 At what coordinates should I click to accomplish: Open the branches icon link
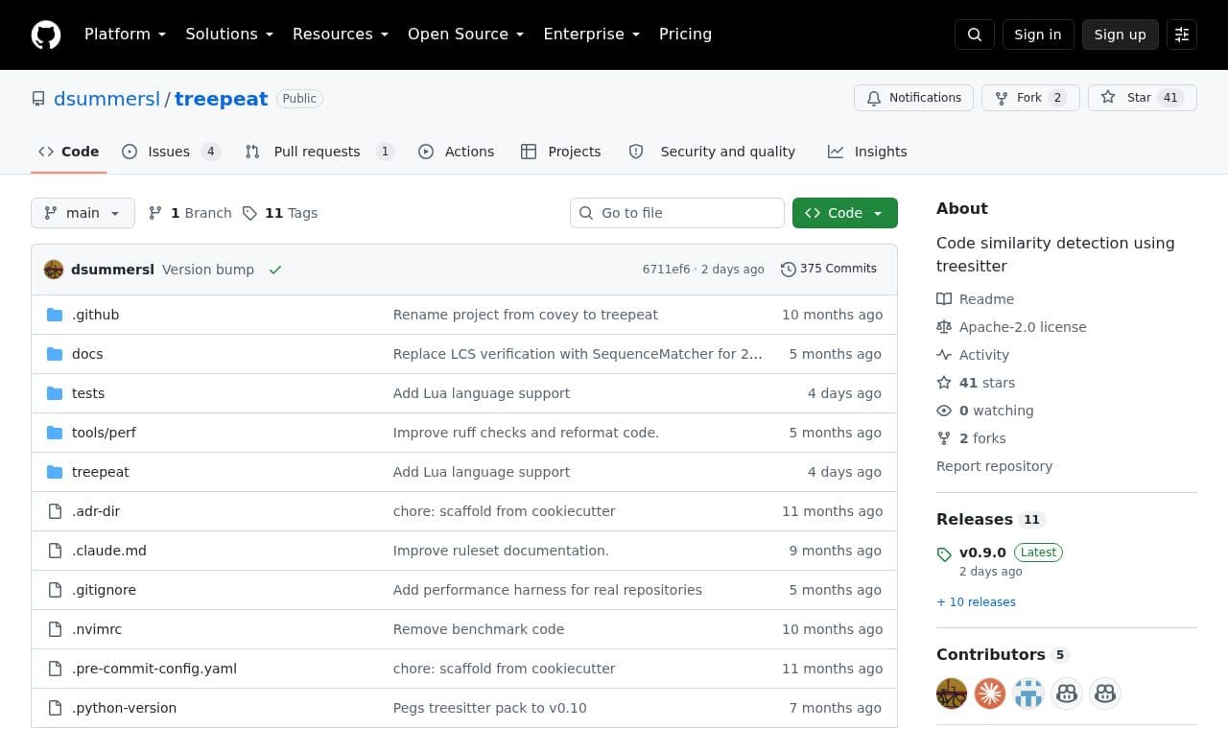point(190,213)
